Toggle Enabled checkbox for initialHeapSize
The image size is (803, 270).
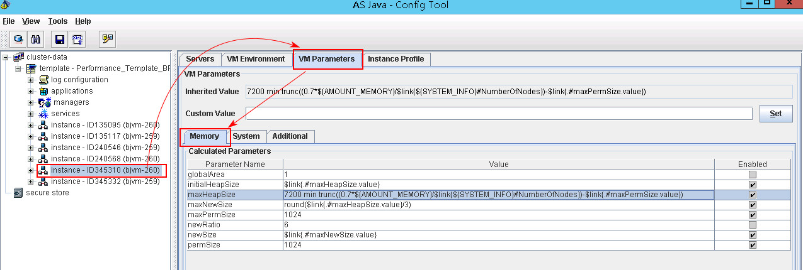pos(753,185)
